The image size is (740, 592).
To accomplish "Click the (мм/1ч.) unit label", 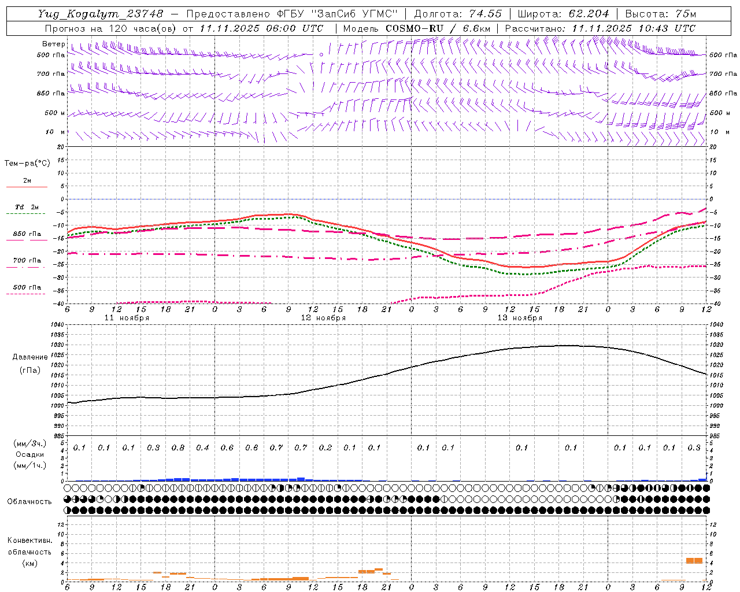I will click(29, 465).
